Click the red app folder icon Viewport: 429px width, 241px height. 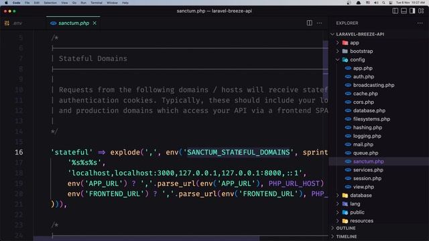(x=345, y=43)
